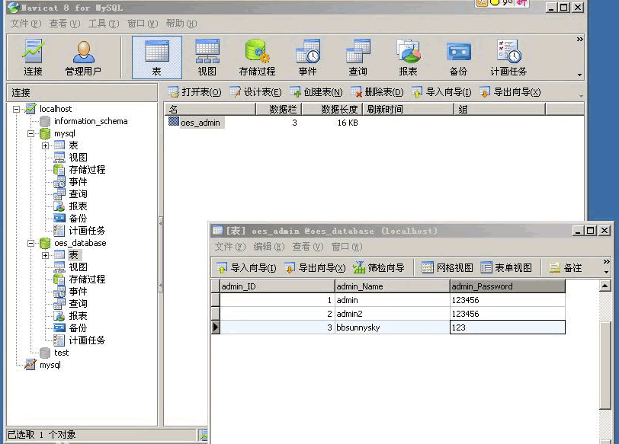Open 存储过程 (Stored Procedure) toolbar icon
This screenshot has height=444, width=619.
pos(257,58)
